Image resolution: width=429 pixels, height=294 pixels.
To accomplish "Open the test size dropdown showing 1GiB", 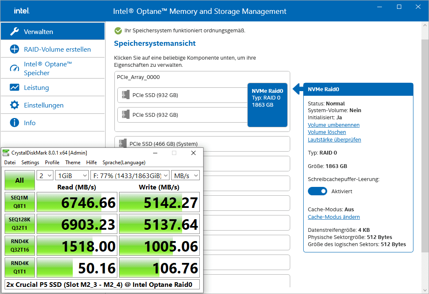I will pyautogui.click(x=72, y=176).
